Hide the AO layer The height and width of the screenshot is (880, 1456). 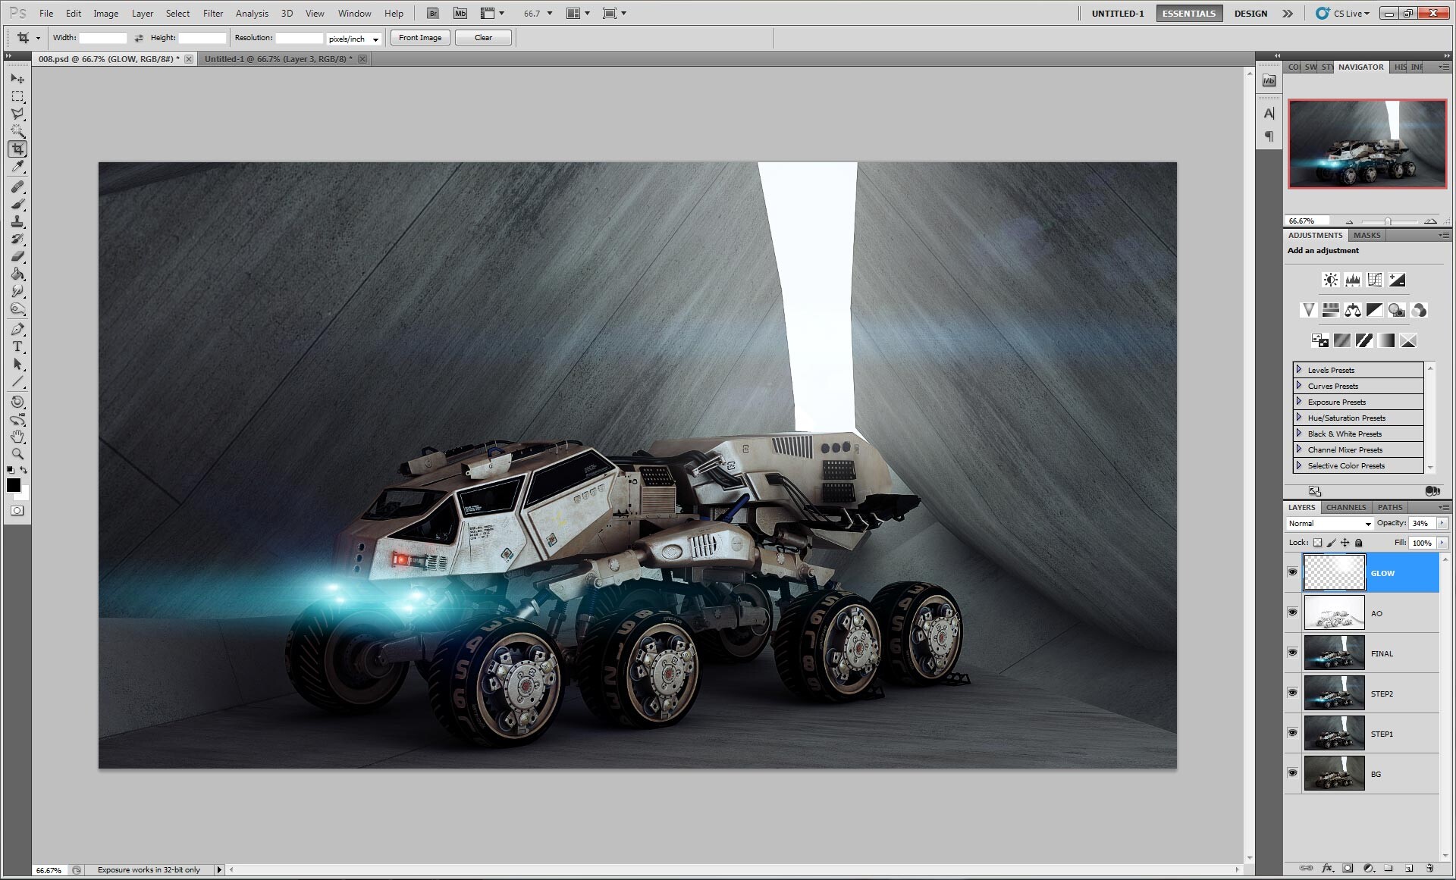tap(1293, 612)
